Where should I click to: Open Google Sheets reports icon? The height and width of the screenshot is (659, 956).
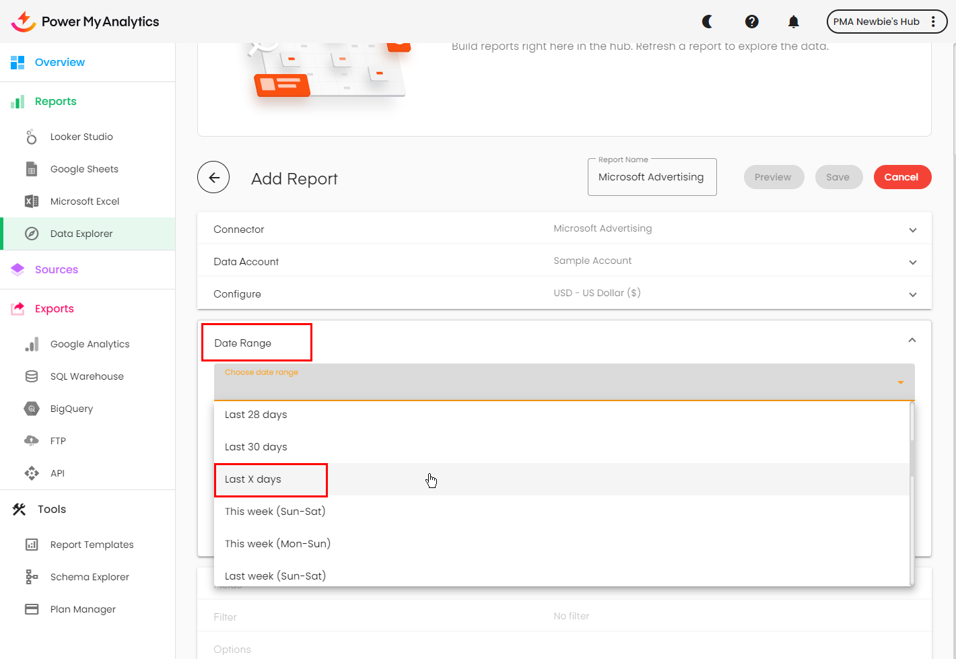[x=32, y=169]
